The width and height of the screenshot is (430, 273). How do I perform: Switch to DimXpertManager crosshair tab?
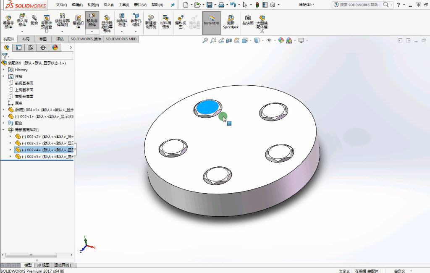tap(43, 47)
